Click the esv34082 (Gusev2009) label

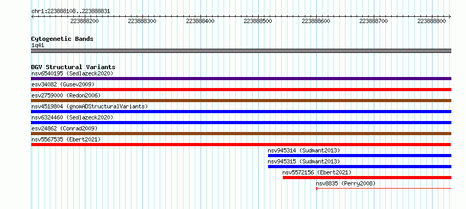point(63,84)
